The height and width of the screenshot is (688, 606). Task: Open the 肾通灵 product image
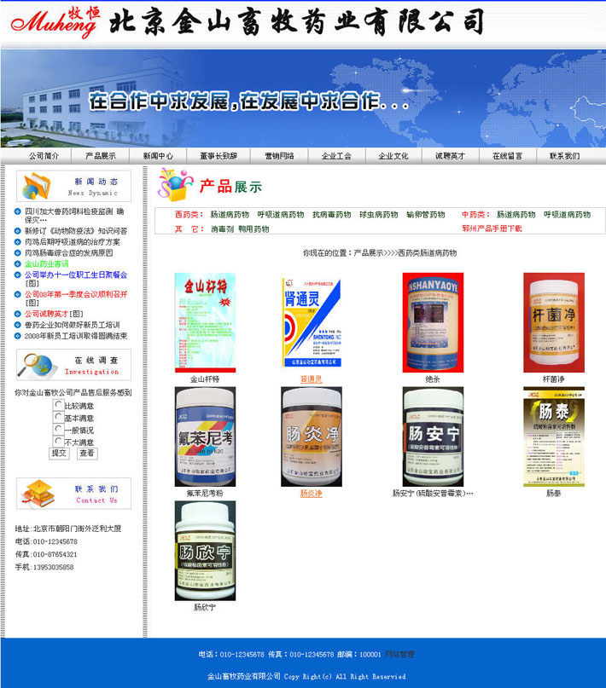coord(312,322)
